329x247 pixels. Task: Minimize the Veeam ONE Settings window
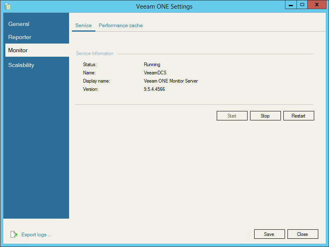click(291, 5)
